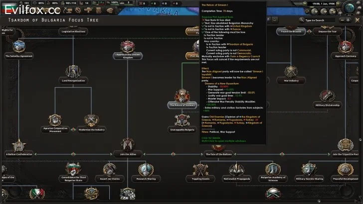The height and width of the screenshot is (204, 363).
Task: Select the Legislative Elections focus
Action: [x=73, y=31]
